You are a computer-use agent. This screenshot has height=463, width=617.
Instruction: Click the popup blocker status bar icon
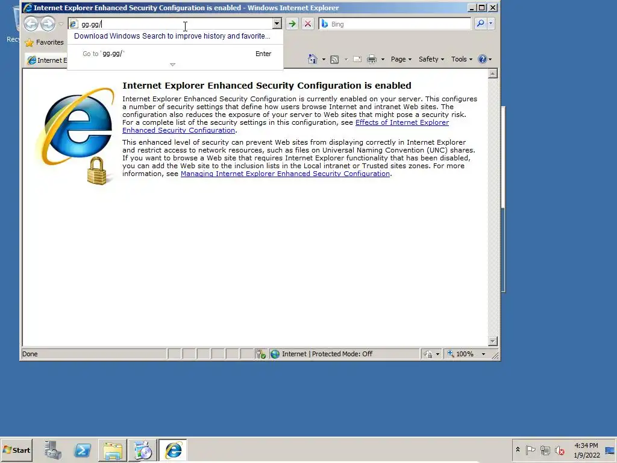(x=260, y=354)
